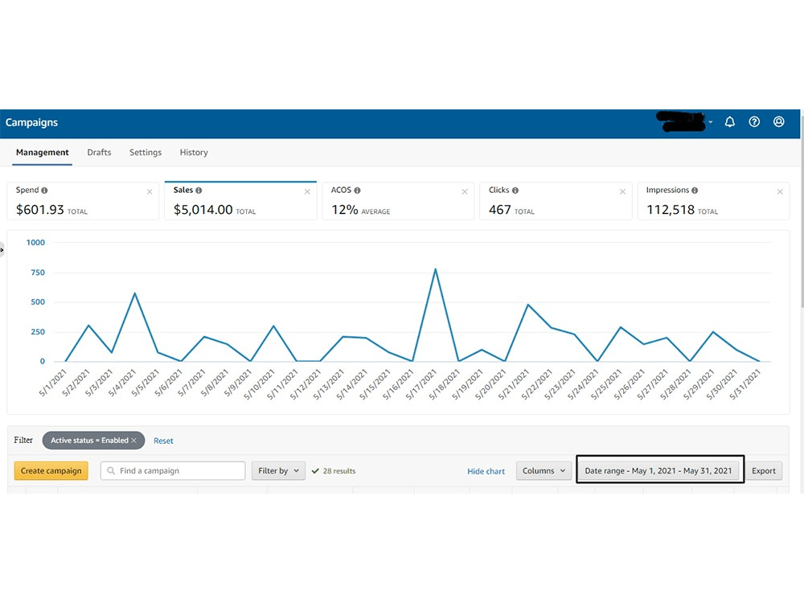Remove the Active status Enabled filter chip
804x603 pixels.
coord(133,441)
